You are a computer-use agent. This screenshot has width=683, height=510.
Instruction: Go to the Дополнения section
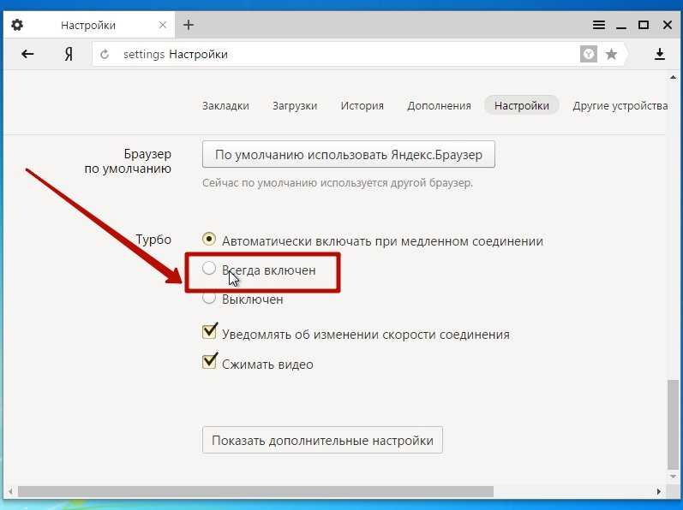point(439,105)
